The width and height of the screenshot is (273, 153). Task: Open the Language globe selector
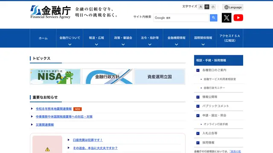tap(233, 7)
